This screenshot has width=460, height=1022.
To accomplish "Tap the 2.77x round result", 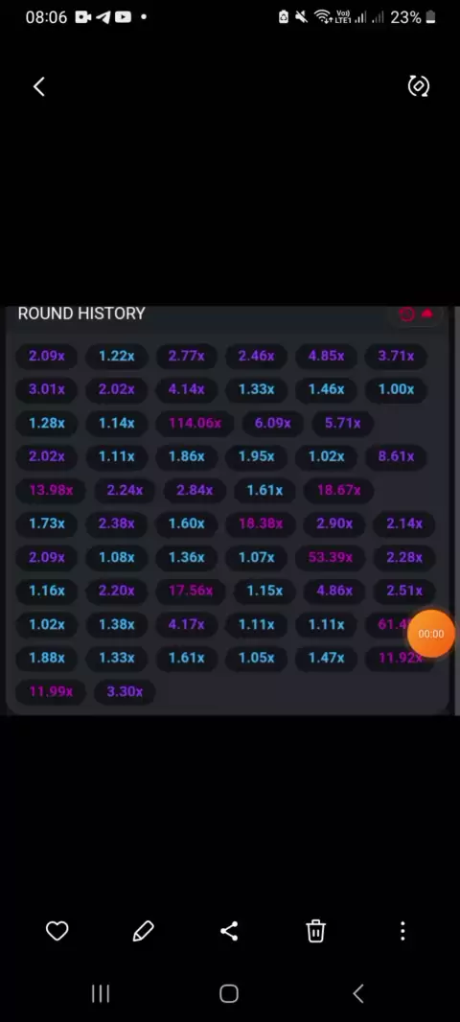I will [186, 356].
